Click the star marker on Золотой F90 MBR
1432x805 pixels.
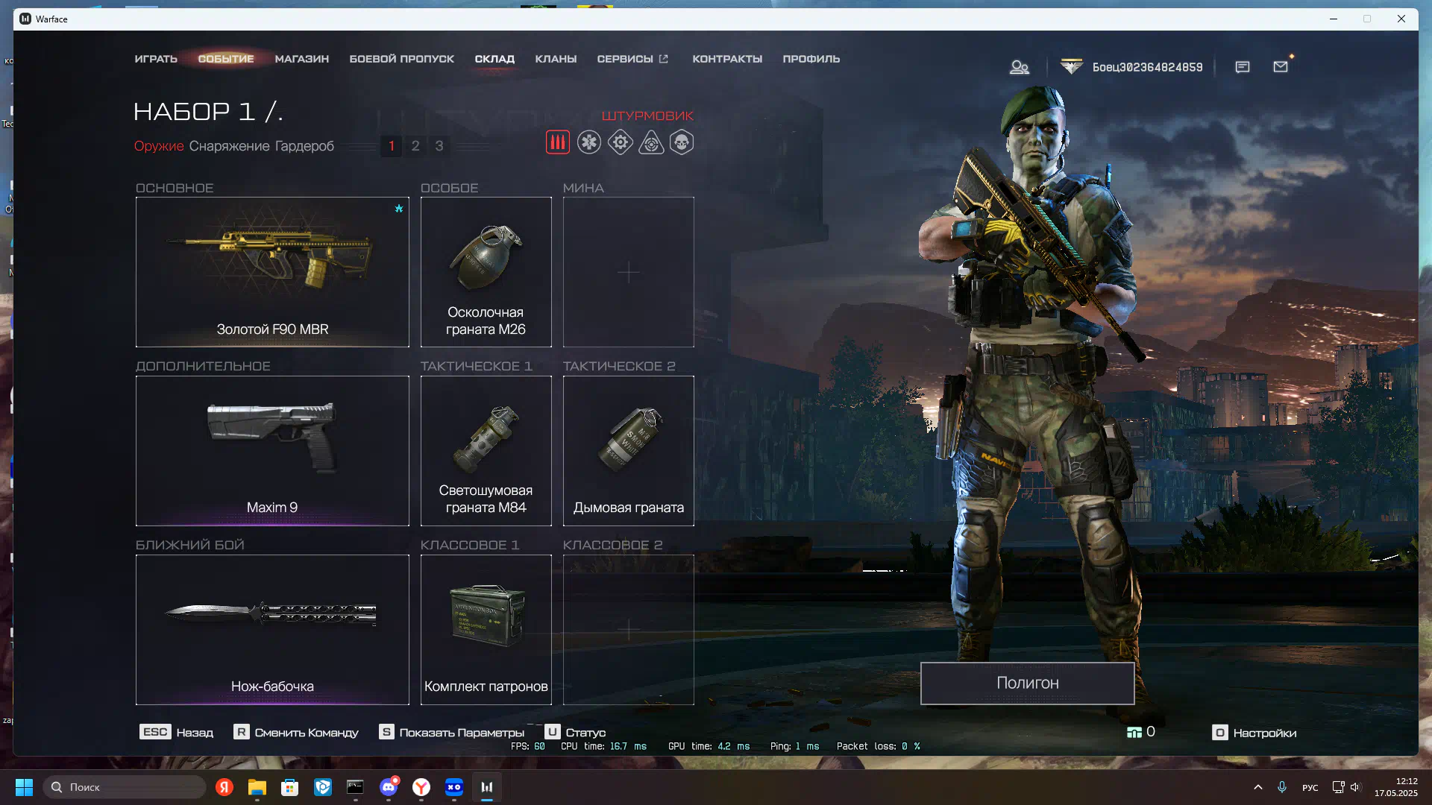[399, 209]
